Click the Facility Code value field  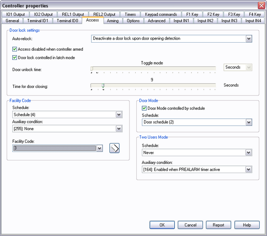[x=54, y=149]
